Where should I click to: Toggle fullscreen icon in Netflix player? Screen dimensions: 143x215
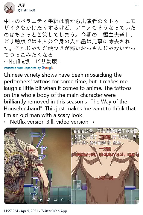point(69,200)
